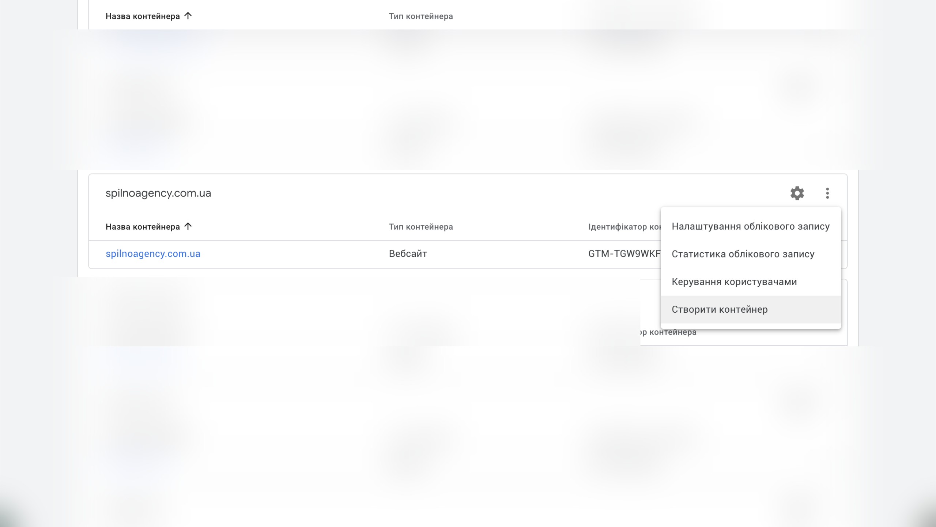
Task: Choose "Статистика облікового запису" from the menu
Action: (751, 254)
